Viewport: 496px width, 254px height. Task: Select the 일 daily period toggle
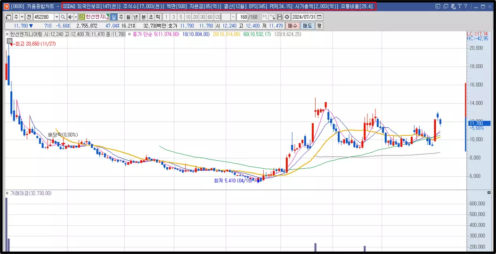pyautogui.click(x=114, y=17)
